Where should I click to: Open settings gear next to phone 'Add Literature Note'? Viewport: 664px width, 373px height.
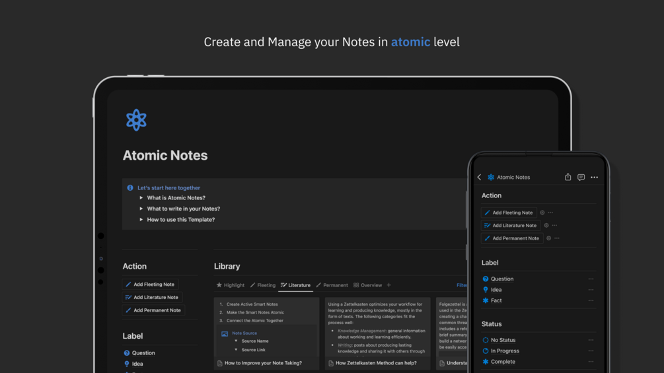[546, 225]
